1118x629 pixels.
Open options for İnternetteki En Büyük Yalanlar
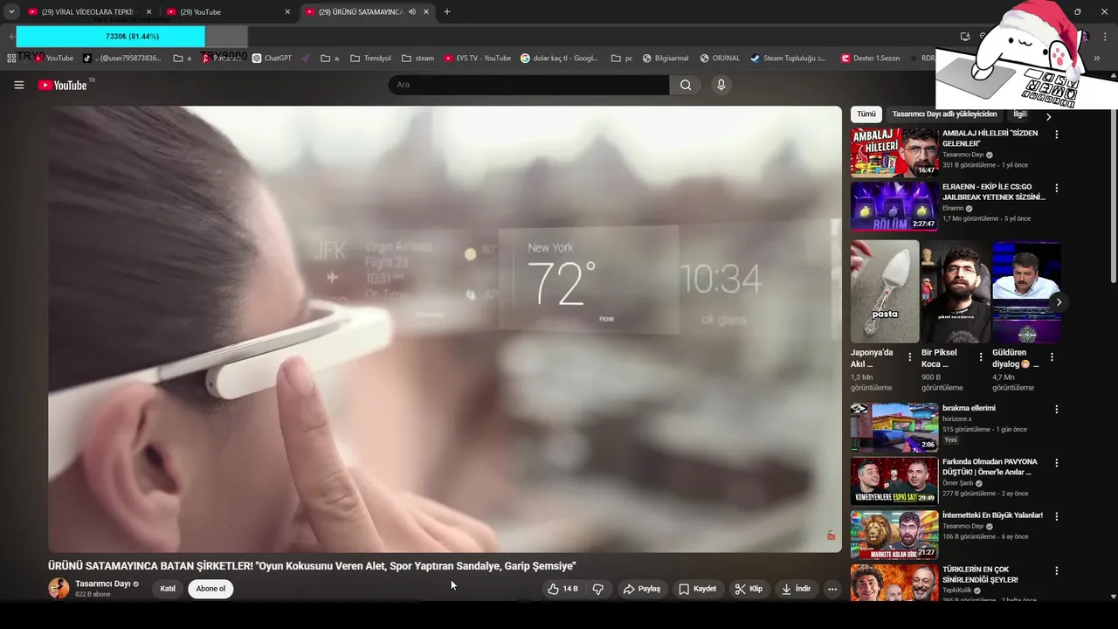[1057, 516]
